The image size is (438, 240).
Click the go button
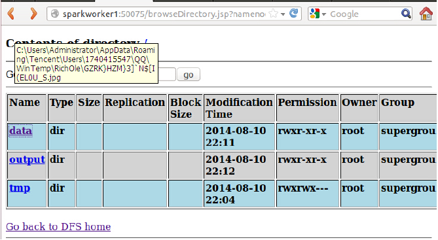click(189, 75)
